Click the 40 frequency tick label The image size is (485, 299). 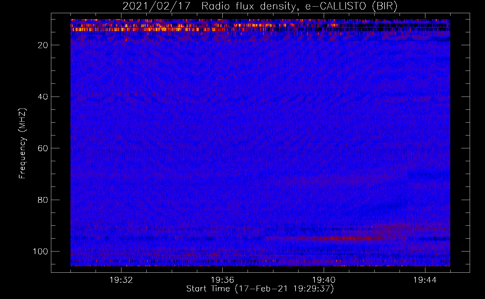(x=43, y=97)
